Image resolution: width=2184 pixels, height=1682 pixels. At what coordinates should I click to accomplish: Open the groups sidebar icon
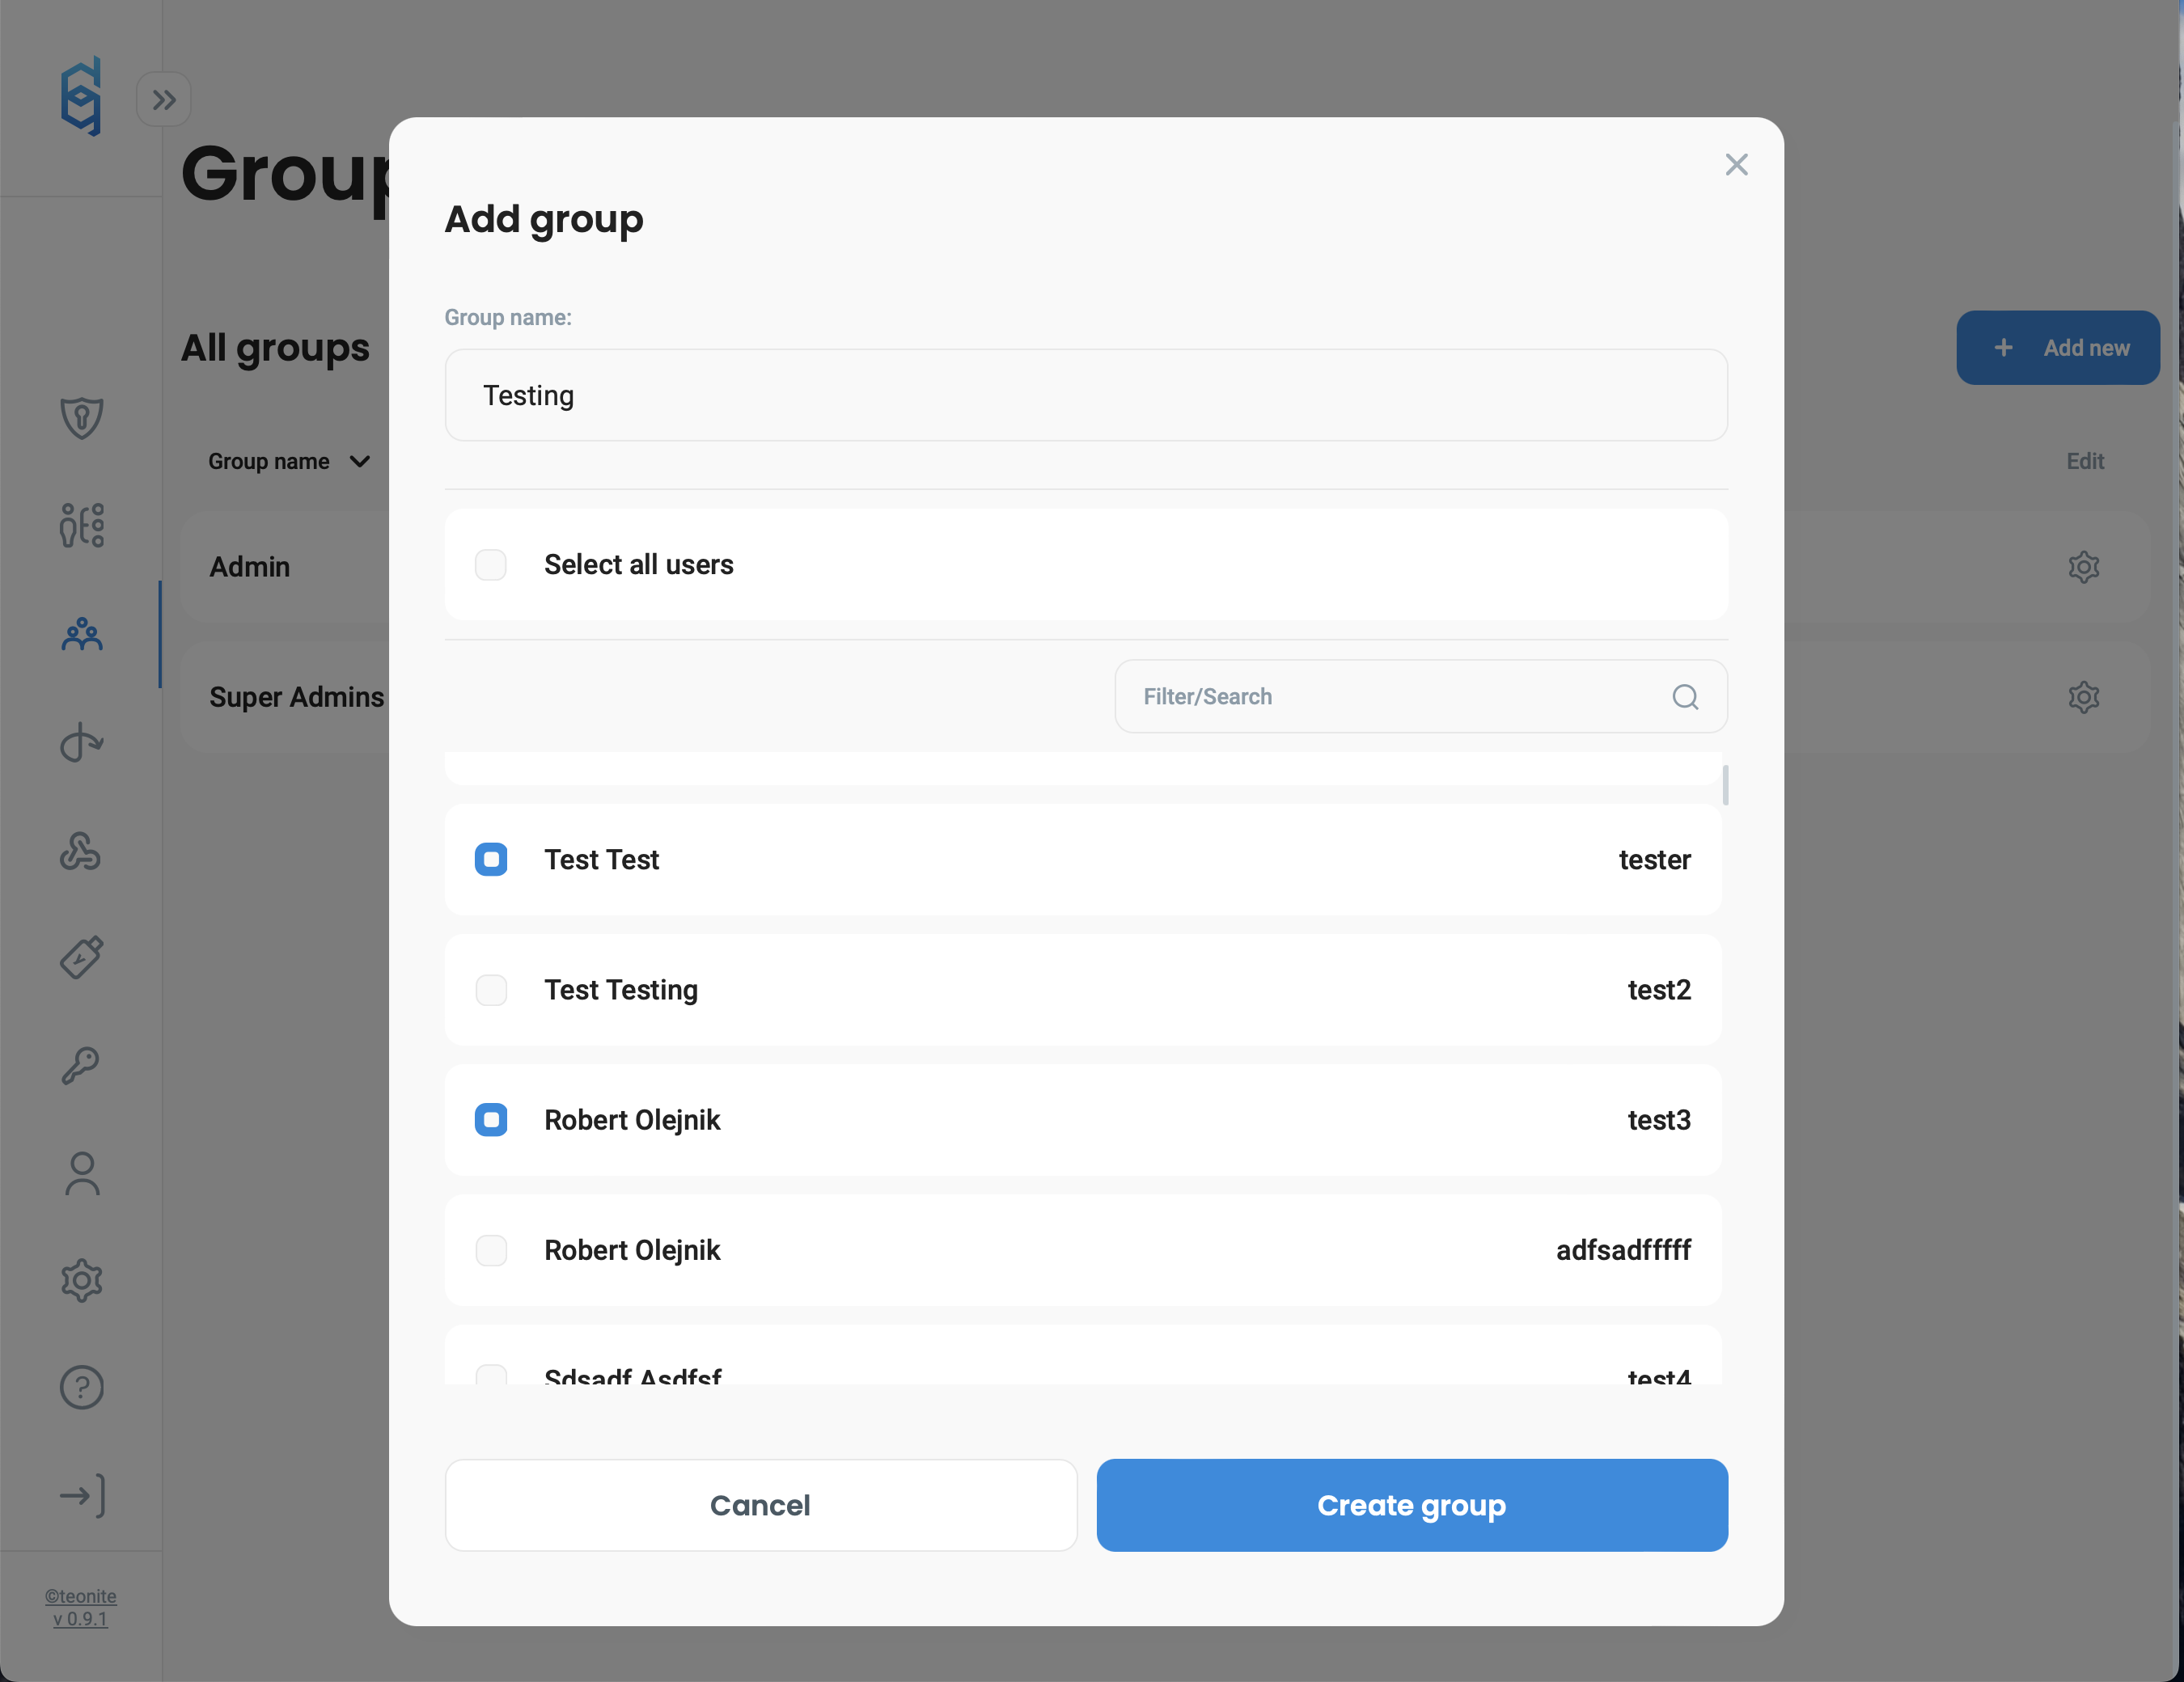(x=82, y=634)
